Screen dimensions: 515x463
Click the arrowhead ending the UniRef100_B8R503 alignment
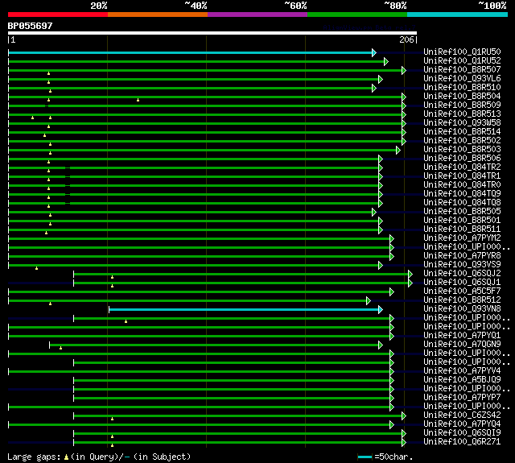[x=398, y=150]
